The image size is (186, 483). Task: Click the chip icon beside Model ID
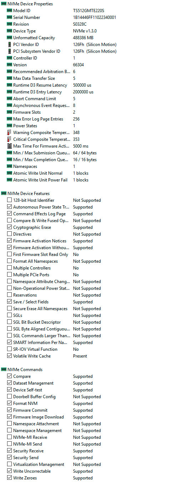(x=10, y=11)
